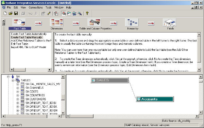204x128 pixels.
Task: Open the Window menu
Action: tap(59, 7)
